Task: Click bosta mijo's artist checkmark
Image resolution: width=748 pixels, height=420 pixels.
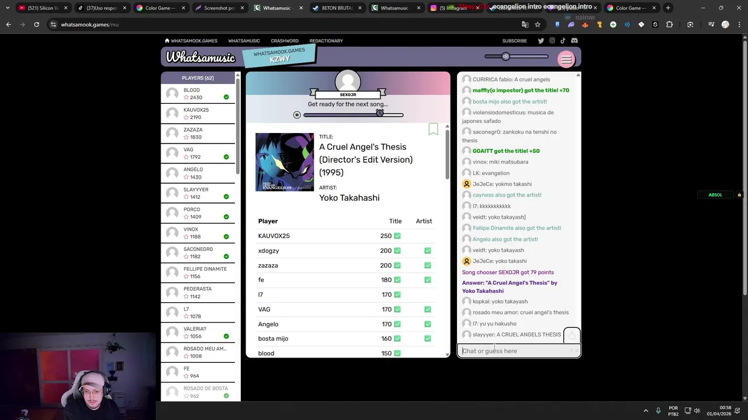Action: coord(428,338)
